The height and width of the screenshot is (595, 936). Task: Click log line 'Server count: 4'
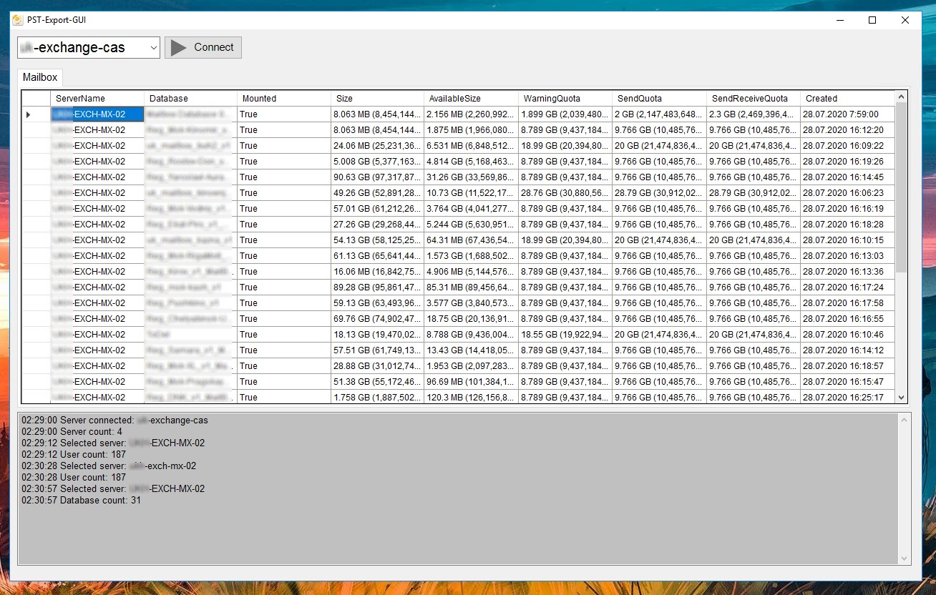point(72,432)
